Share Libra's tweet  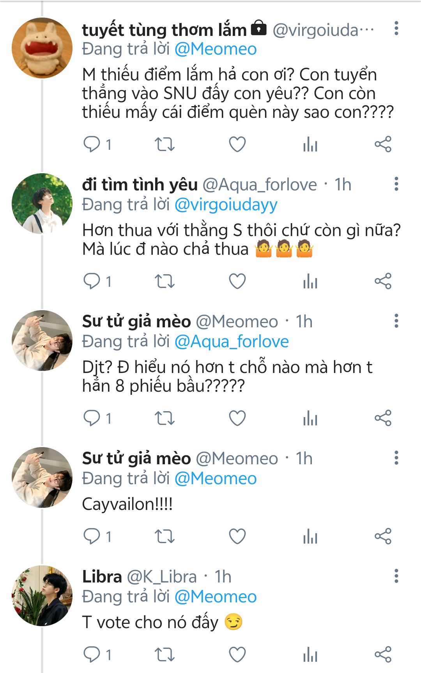383,654
